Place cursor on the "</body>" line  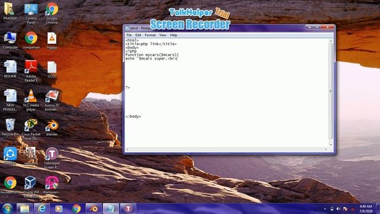click(133, 117)
